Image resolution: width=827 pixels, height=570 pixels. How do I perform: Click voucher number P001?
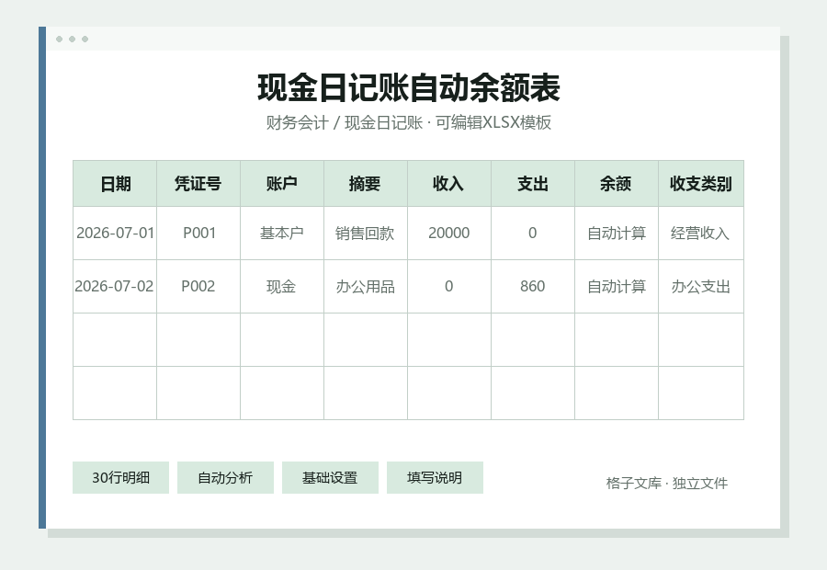tap(198, 233)
